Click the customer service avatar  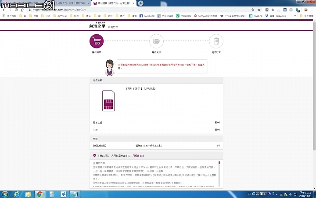point(110,67)
